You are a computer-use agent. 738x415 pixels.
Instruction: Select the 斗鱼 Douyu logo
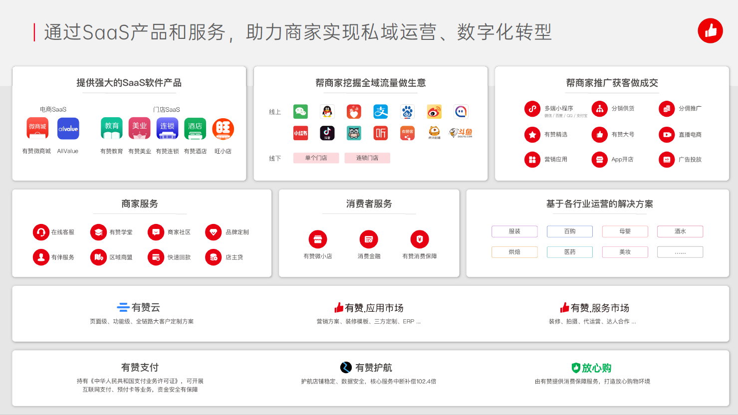coord(461,133)
